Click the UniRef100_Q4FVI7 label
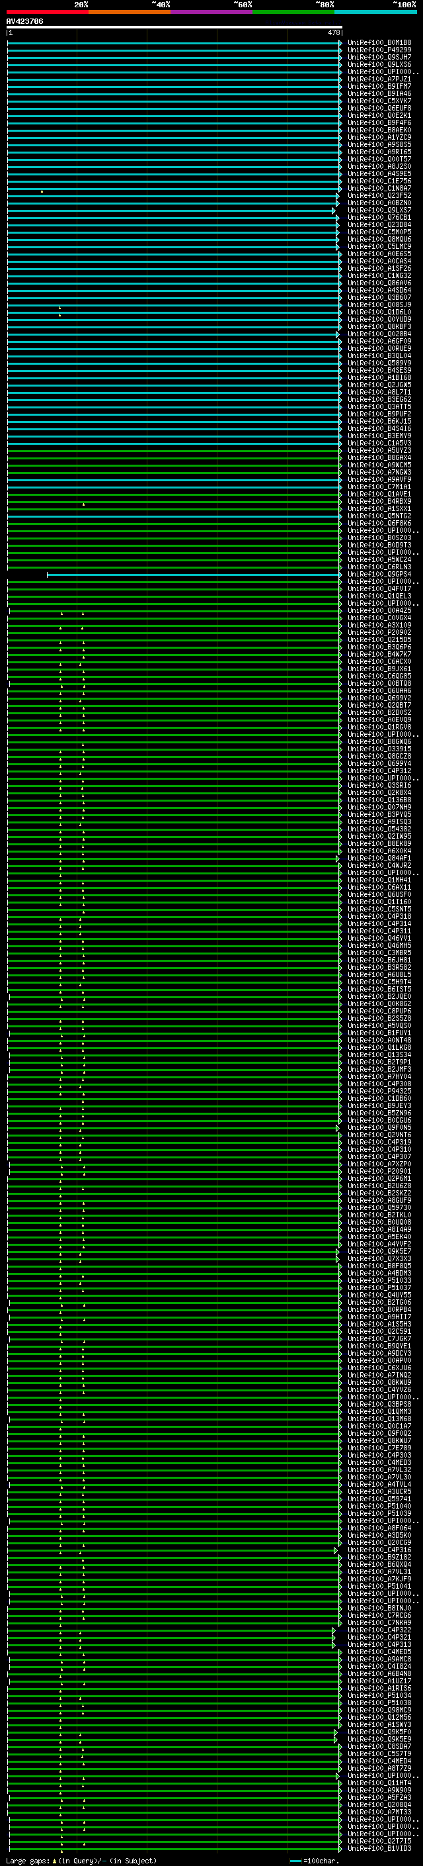 379,589
